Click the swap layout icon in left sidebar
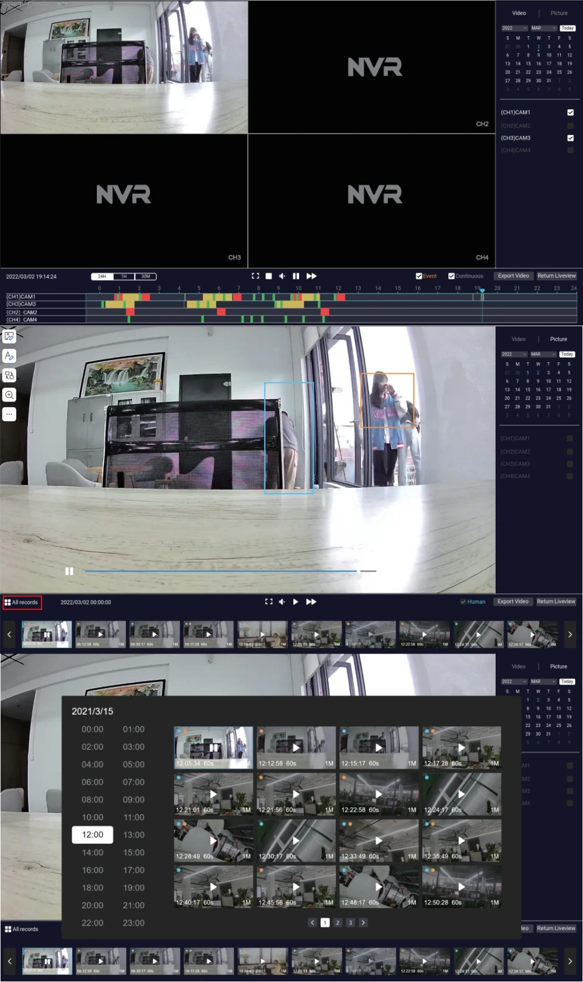This screenshot has height=982, width=583. pyautogui.click(x=9, y=375)
